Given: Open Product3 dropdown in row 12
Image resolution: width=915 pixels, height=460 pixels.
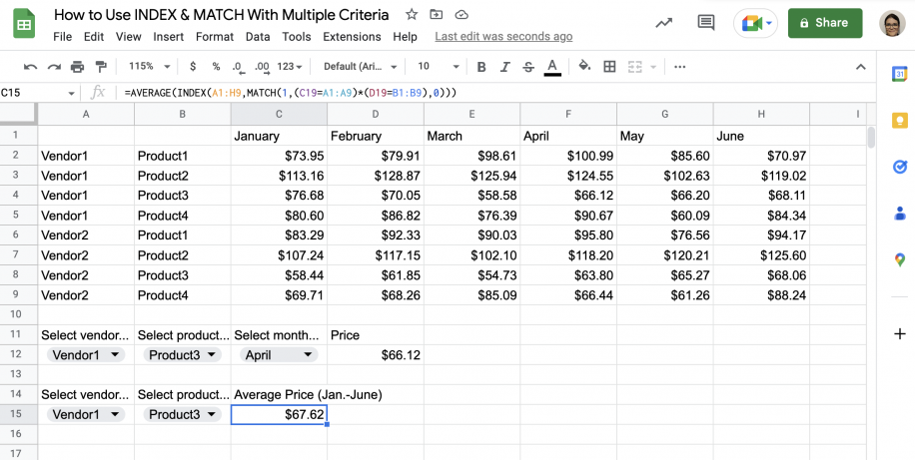Looking at the screenshot, I should click(182, 354).
